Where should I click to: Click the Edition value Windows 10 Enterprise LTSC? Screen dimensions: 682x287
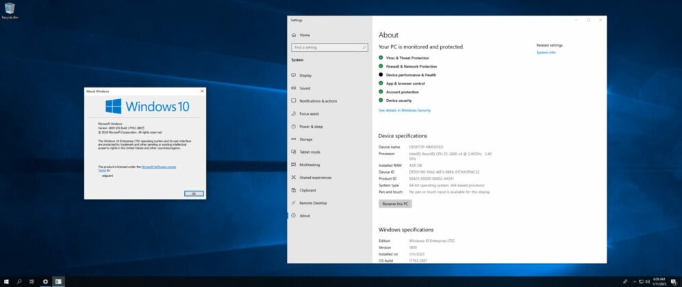pos(432,241)
